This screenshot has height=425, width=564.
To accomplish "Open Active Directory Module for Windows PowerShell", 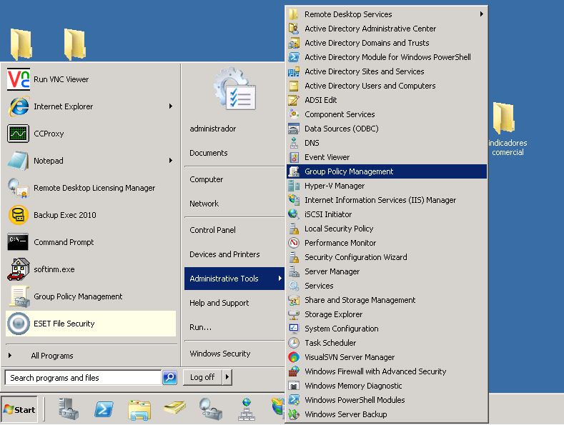I will click(387, 57).
